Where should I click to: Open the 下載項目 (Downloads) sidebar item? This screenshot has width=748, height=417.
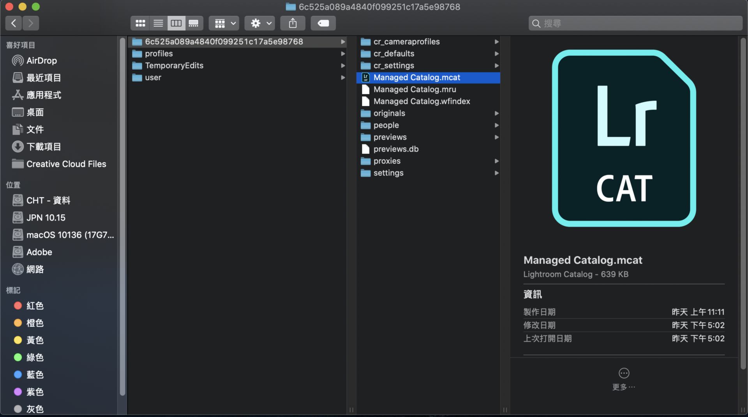point(44,147)
